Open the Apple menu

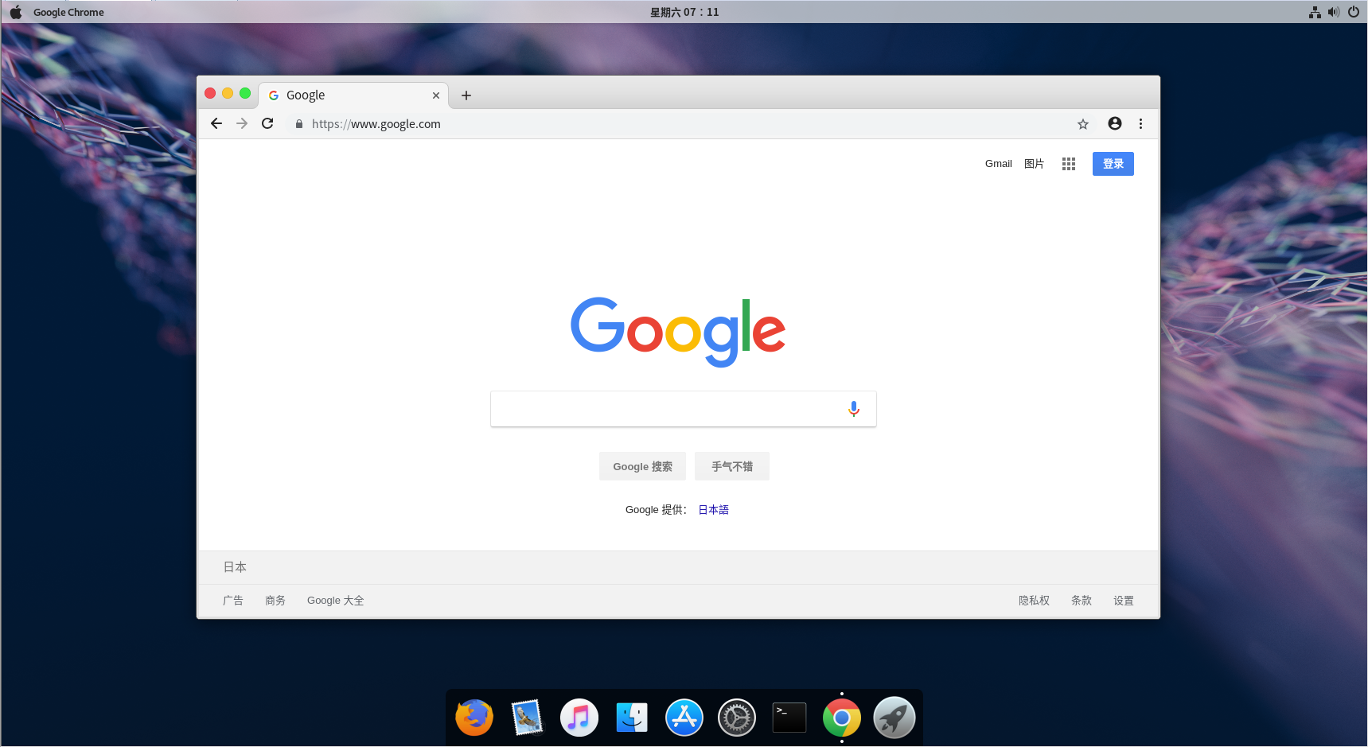coord(16,12)
